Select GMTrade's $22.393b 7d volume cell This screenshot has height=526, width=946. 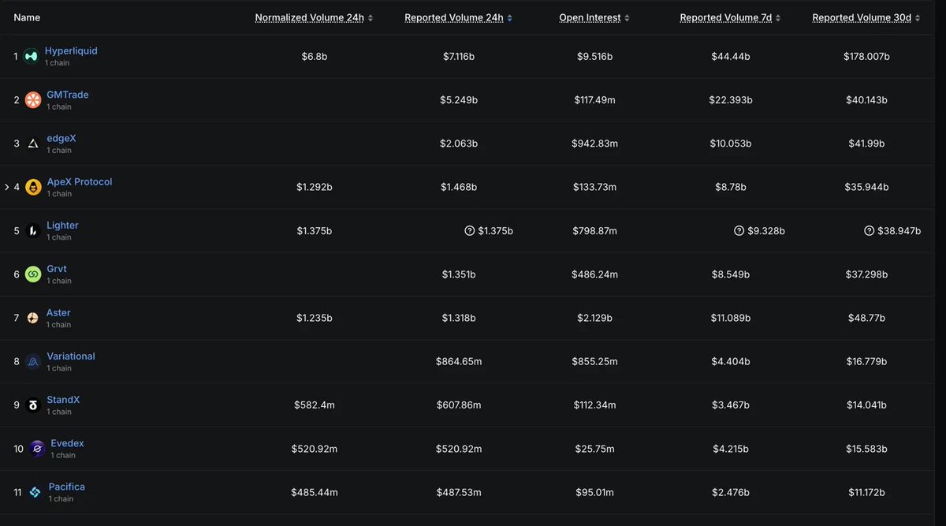pyautogui.click(x=731, y=100)
